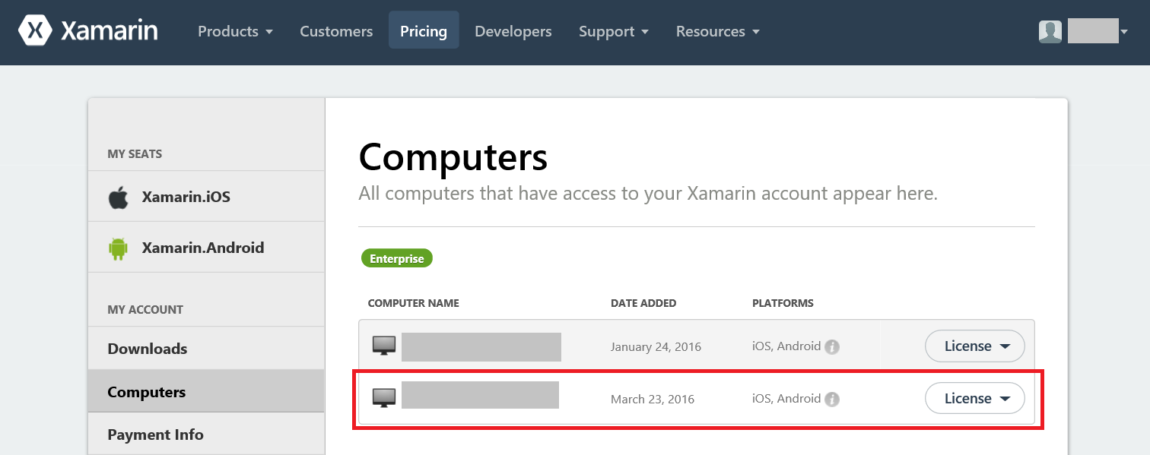The image size is (1150, 455).
Task: Click the page subtitle about computers access
Action: [648, 194]
